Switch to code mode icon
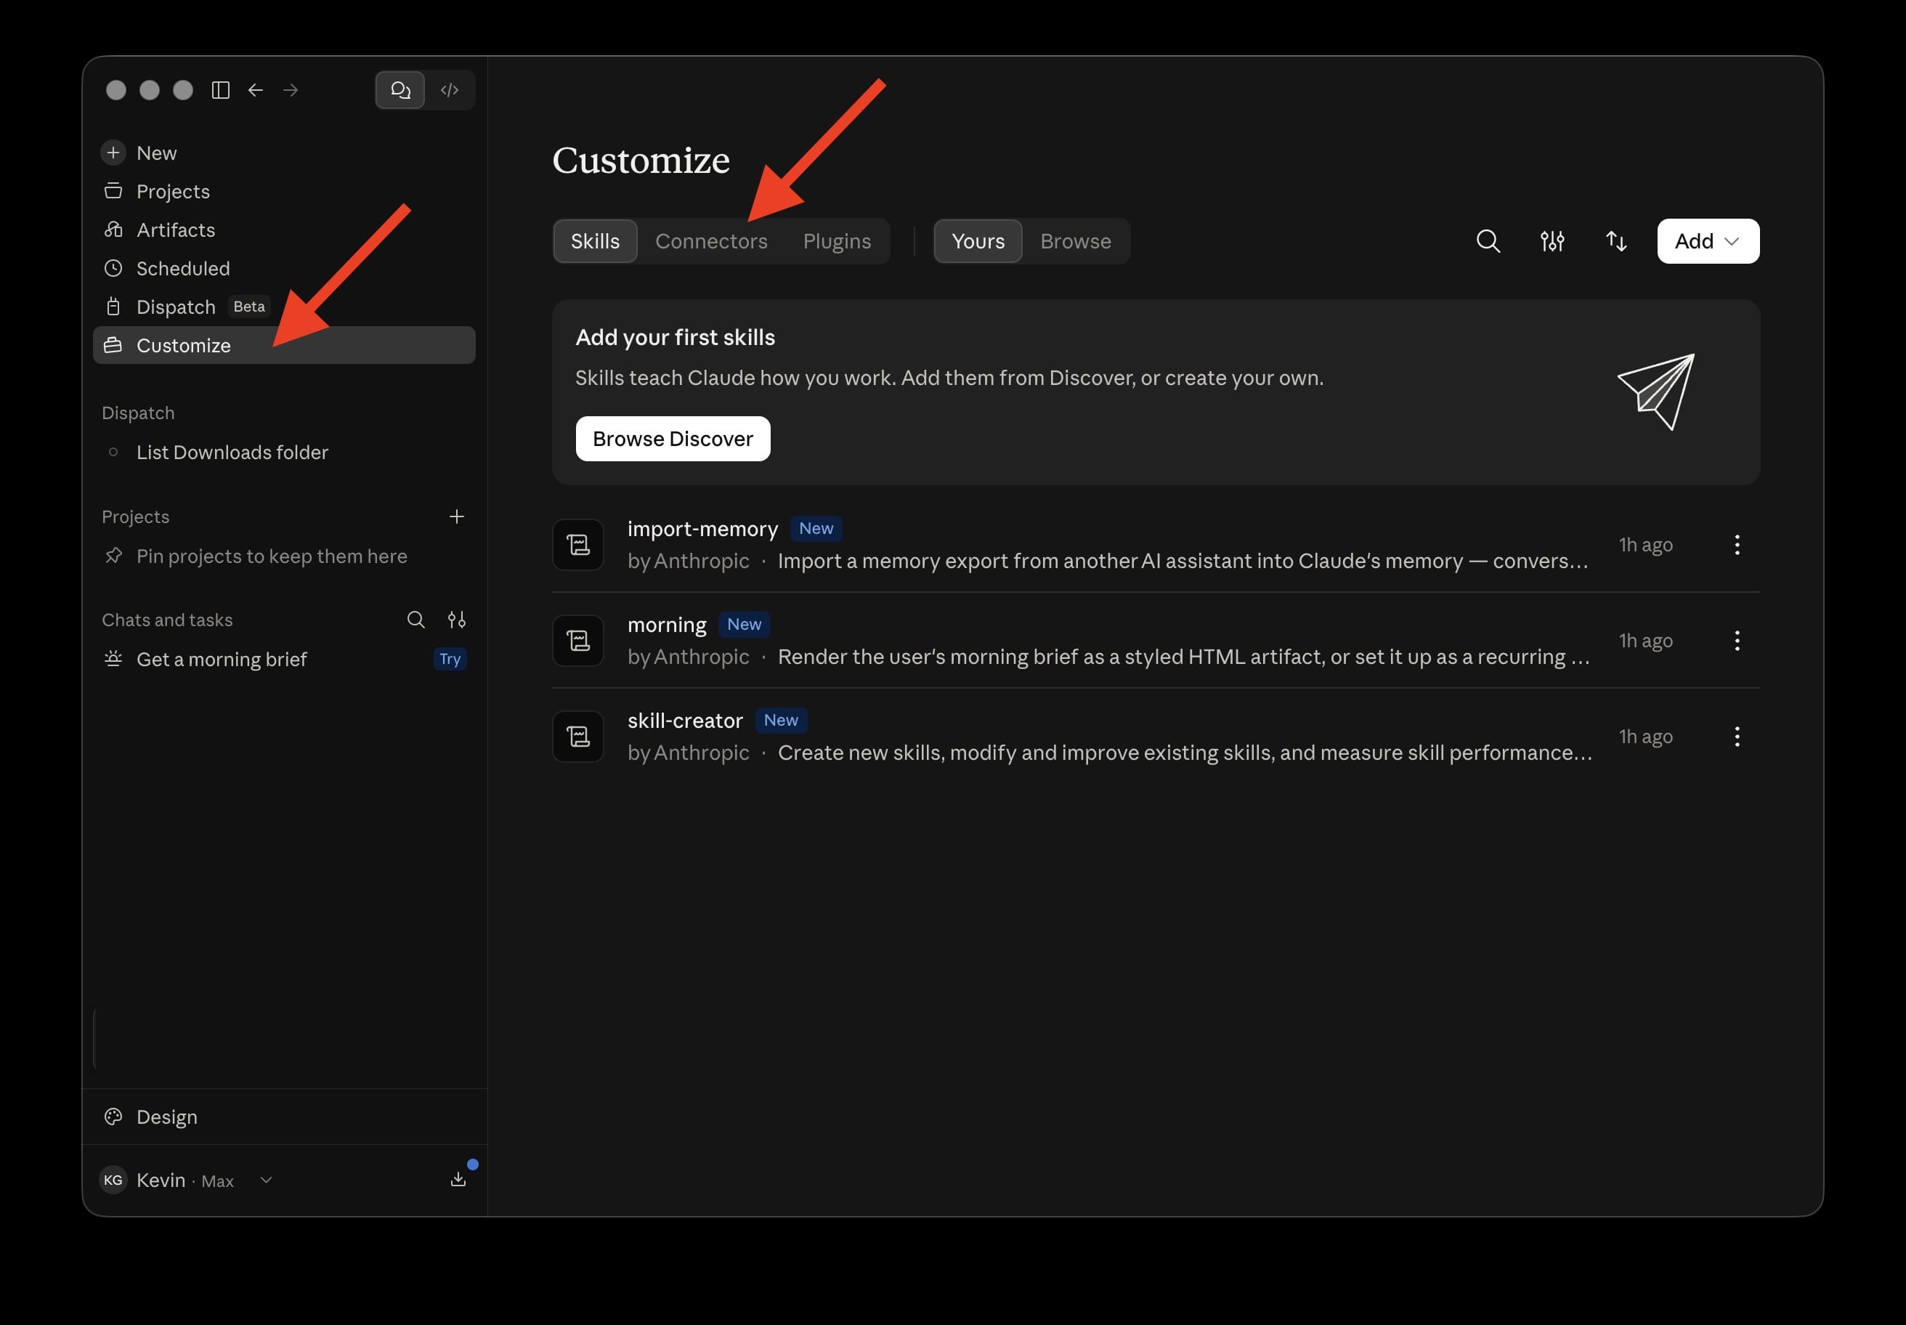The height and width of the screenshot is (1325, 1906). (x=450, y=89)
